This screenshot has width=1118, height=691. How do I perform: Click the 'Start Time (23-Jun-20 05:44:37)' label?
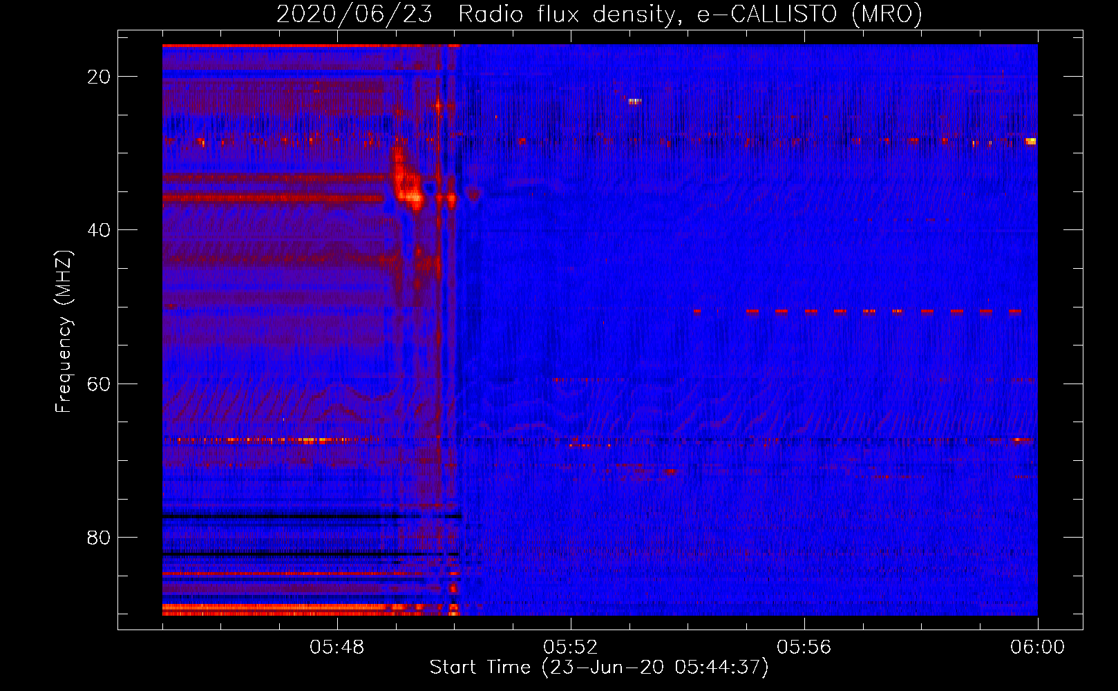coord(599,668)
